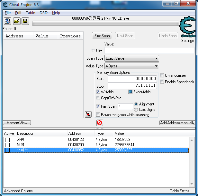The height and width of the screenshot is (196, 198).
Task: Click the Fast Scan alignment value field
Action: (x=125, y=106)
